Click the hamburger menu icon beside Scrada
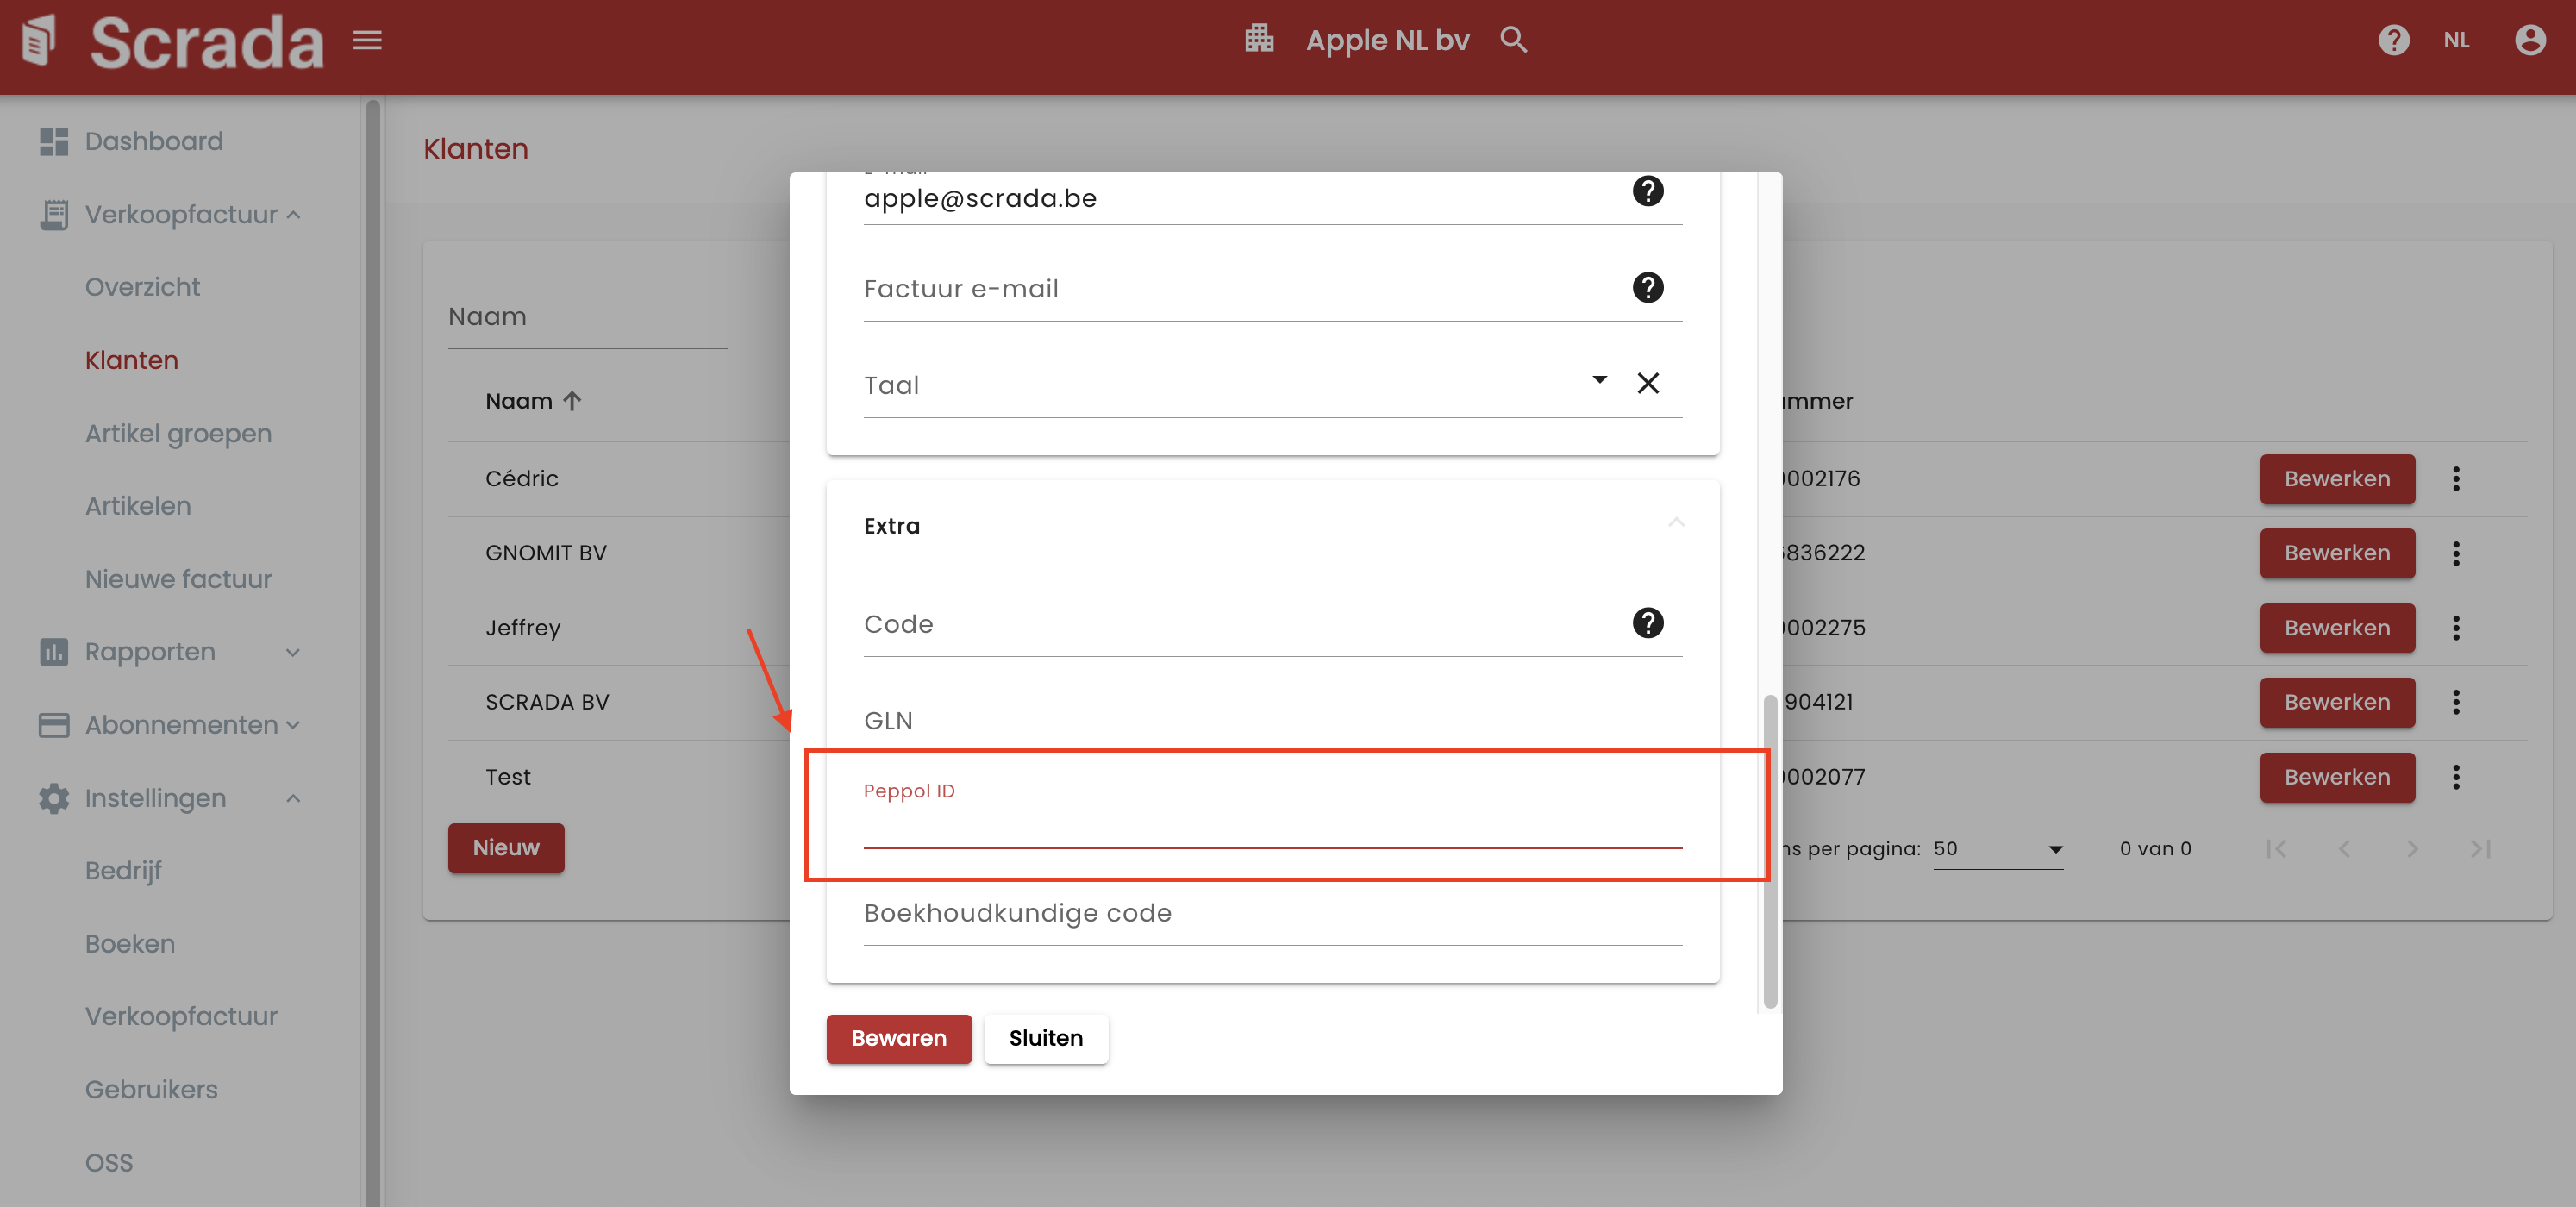The height and width of the screenshot is (1207, 2576). [367, 40]
